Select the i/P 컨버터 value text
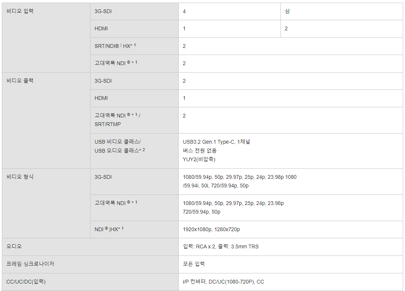Screen dimensions: 405x291 point(194,282)
